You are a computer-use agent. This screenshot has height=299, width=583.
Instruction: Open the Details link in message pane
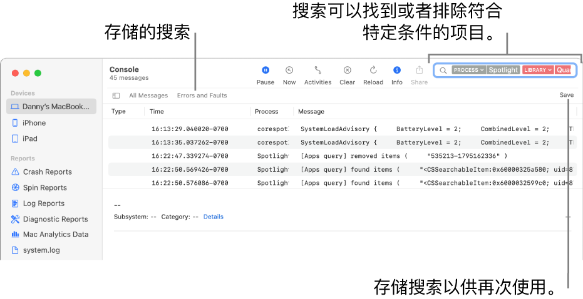tap(214, 217)
